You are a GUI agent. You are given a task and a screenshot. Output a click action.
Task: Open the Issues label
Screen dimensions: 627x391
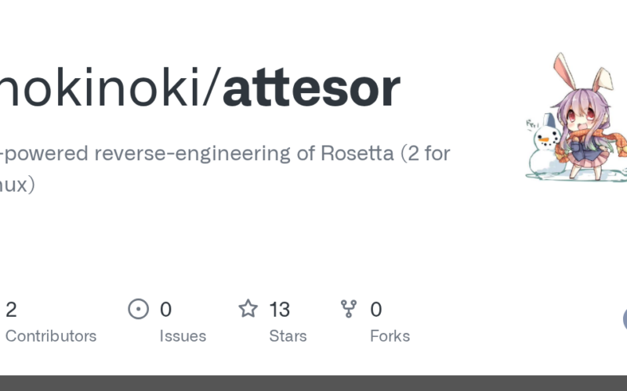tap(183, 336)
